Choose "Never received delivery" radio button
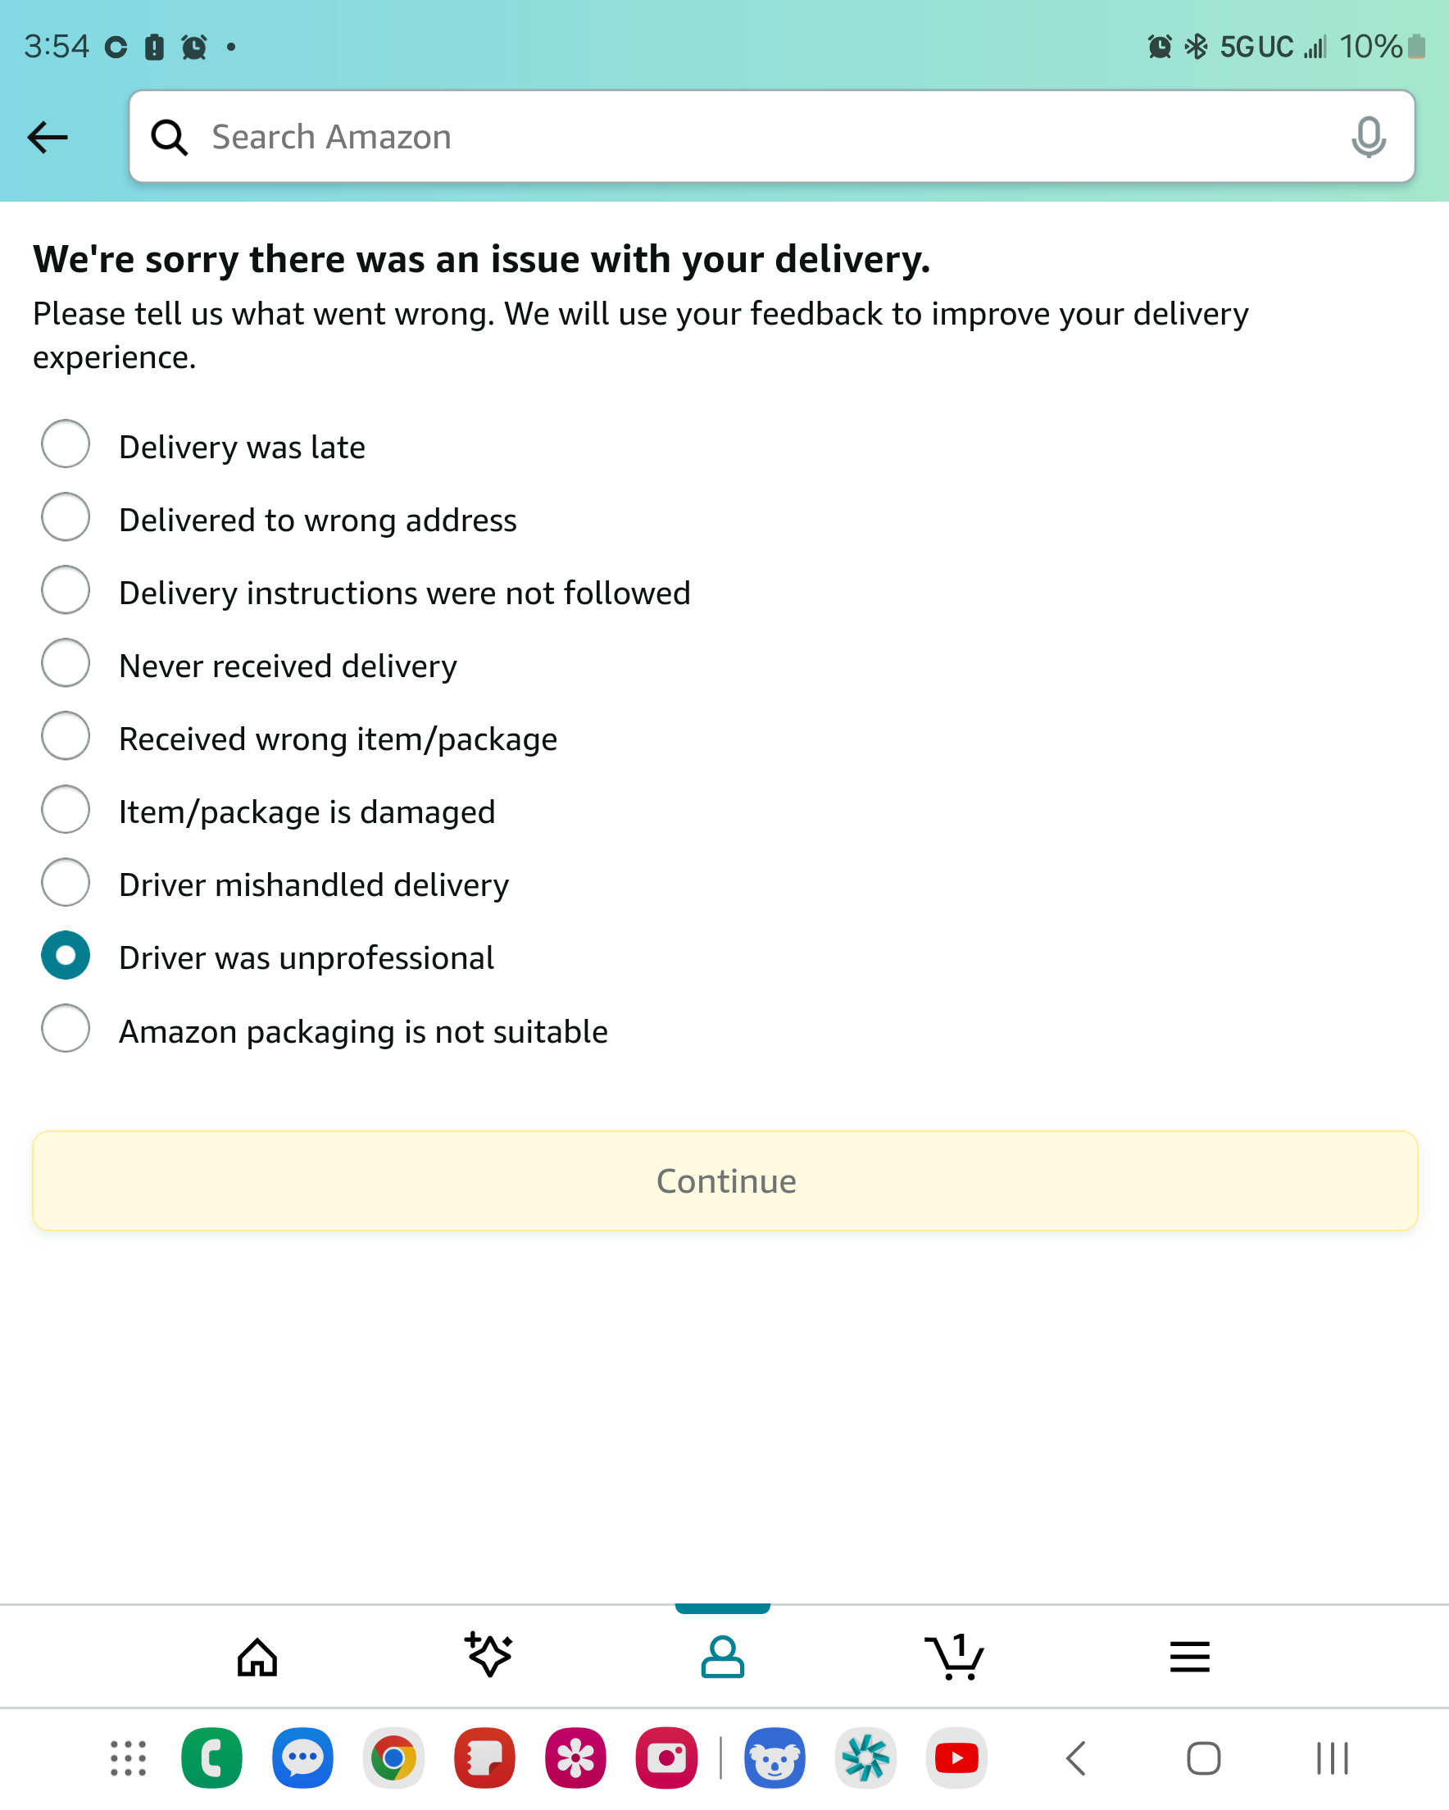This screenshot has width=1449, height=1810. click(x=66, y=663)
